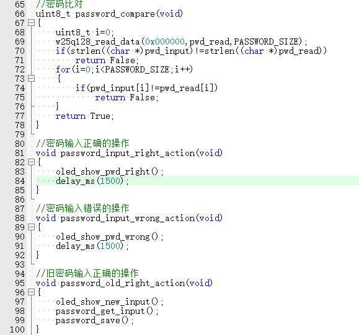Click PASSWORD_SIZE argument on line 69
Image resolution: width=359 pixels, height=335 pixels.
click(266, 41)
